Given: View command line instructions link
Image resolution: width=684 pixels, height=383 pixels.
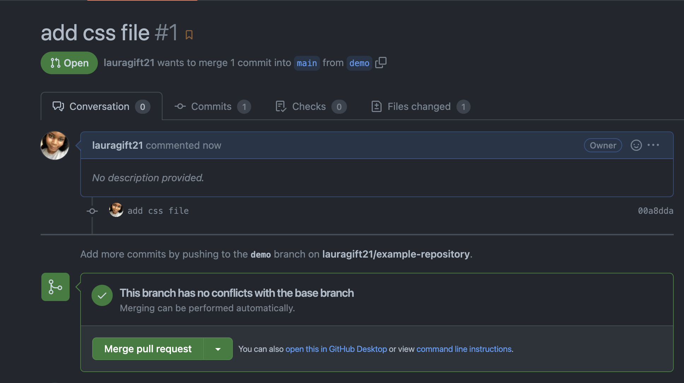Looking at the screenshot, I should coord(464,349).
